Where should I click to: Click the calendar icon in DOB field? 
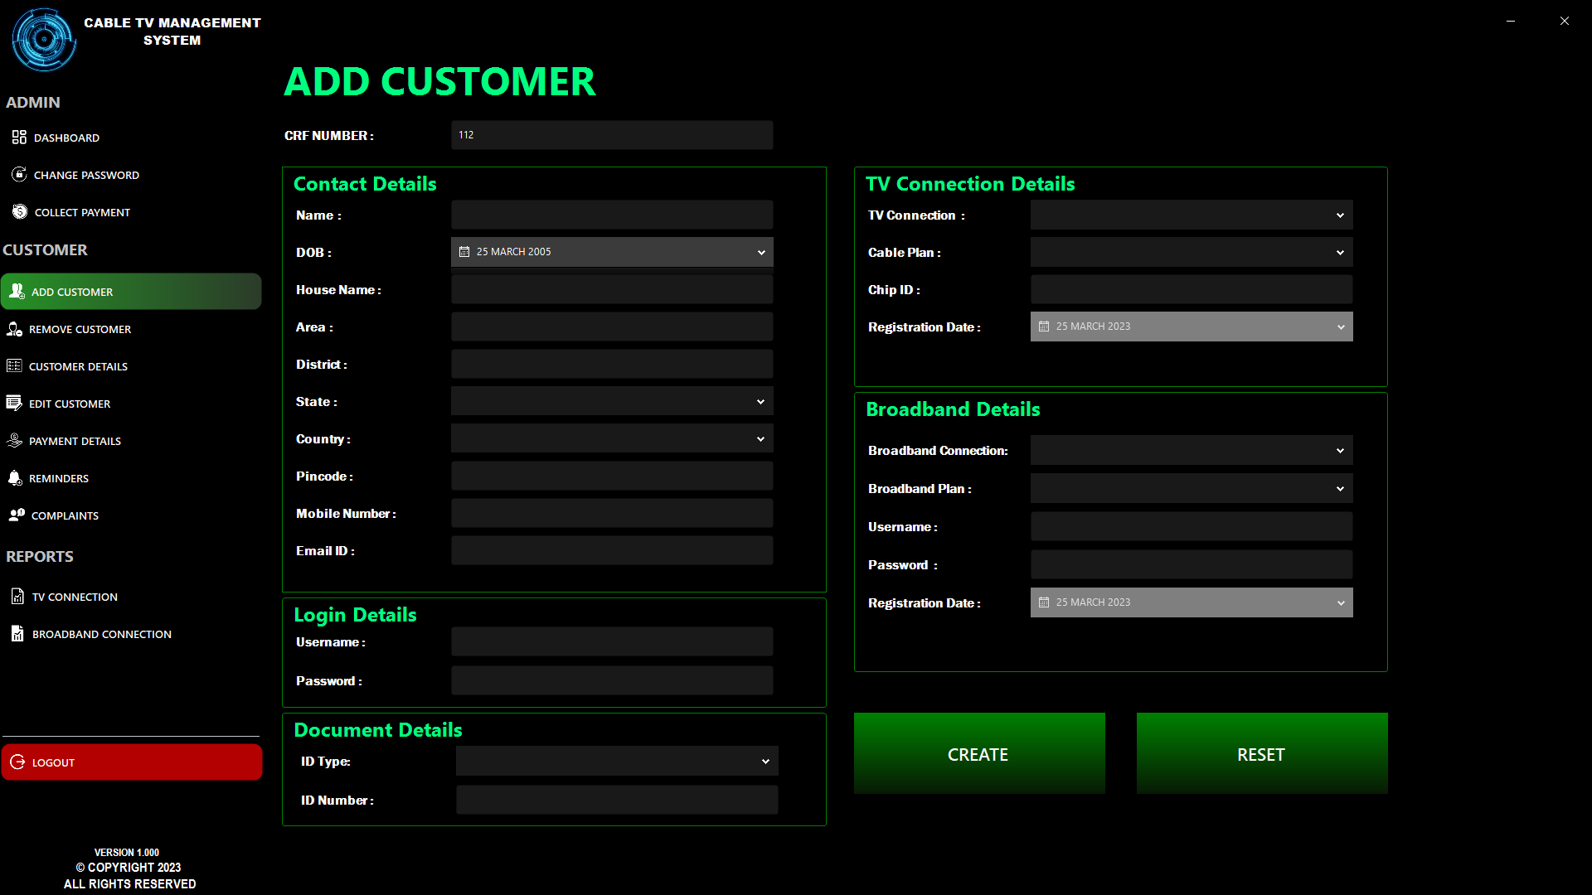pos(464,252)
